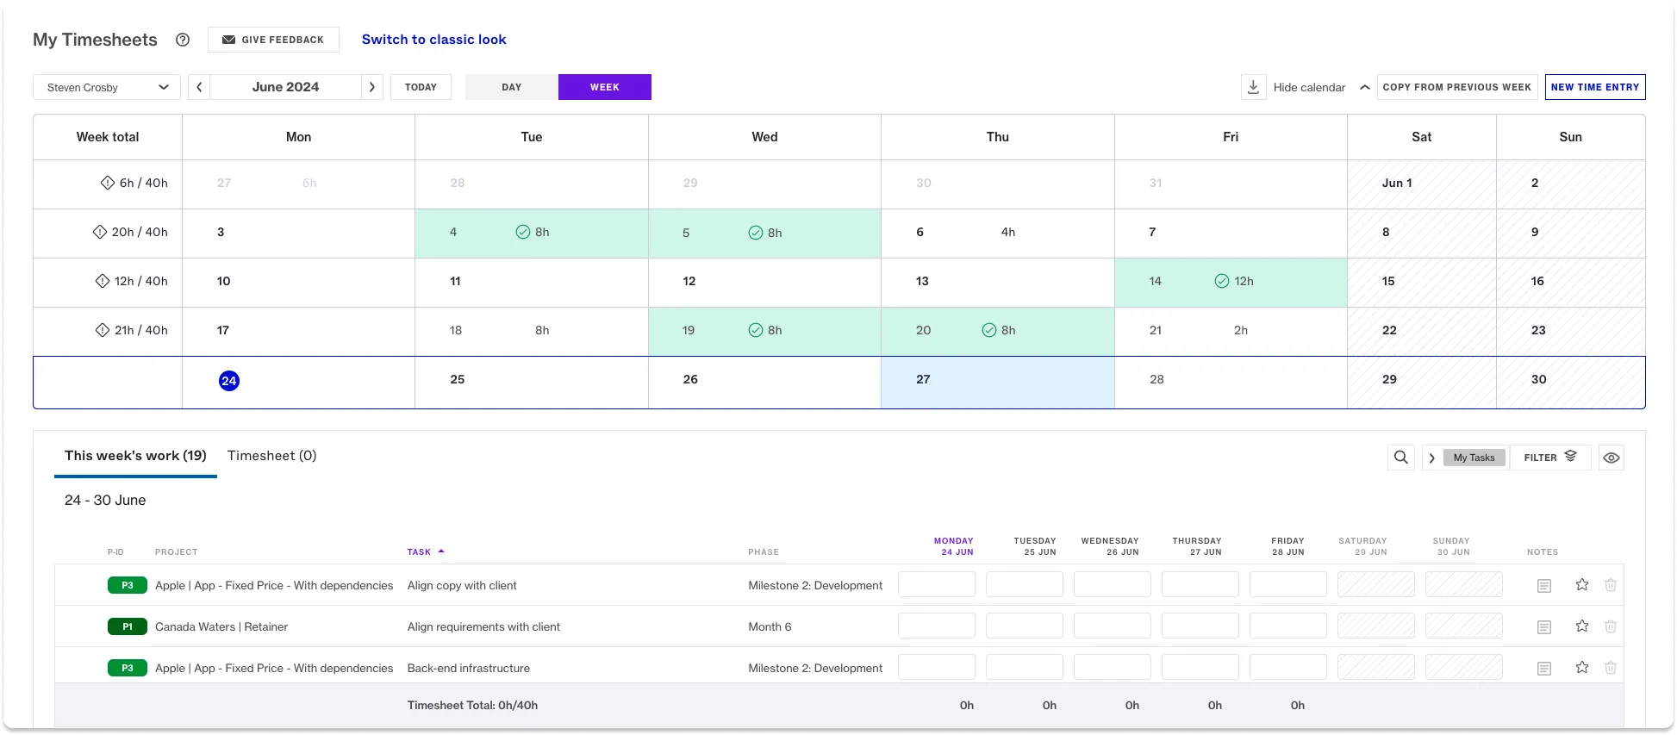This screenshot has width=1677, height=735.
Task: Click GIVE FEEDBACK button
Action: pos(273,40)
